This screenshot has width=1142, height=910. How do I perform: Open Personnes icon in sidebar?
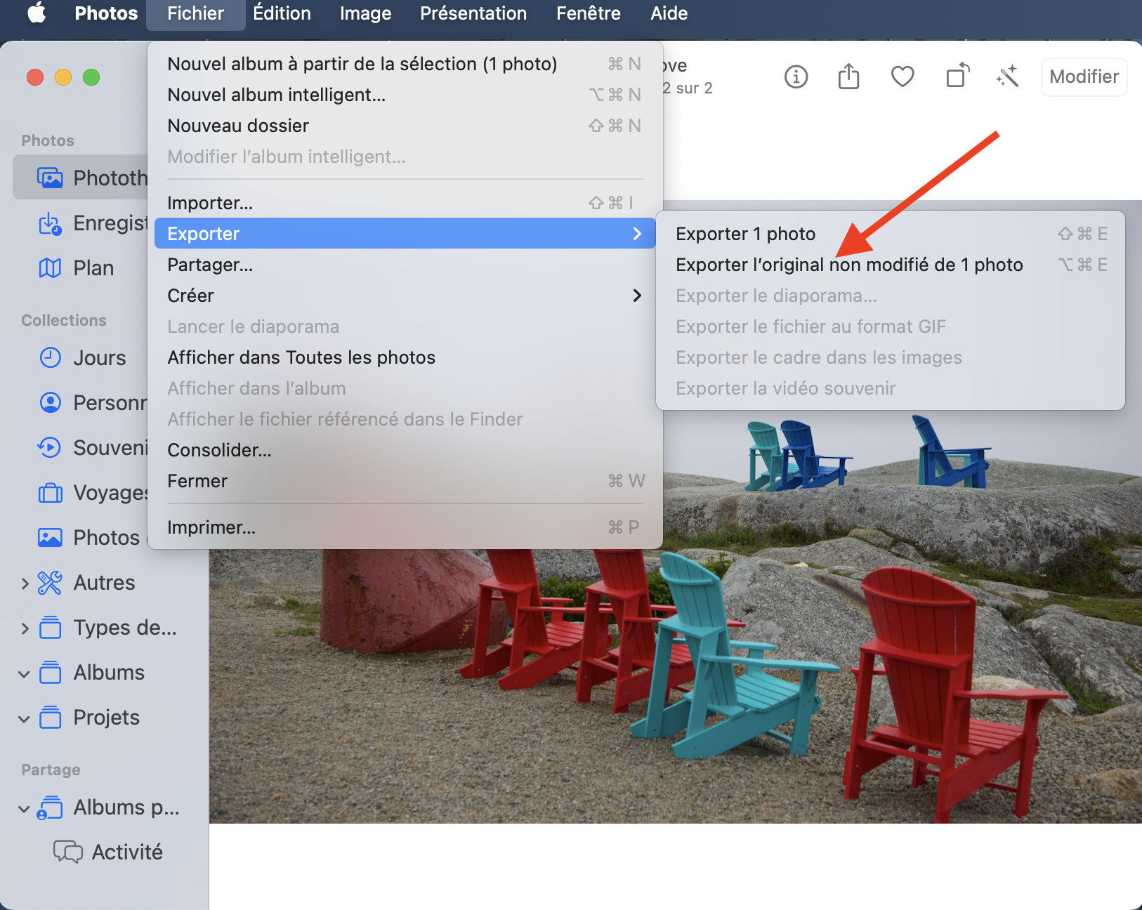50,403
